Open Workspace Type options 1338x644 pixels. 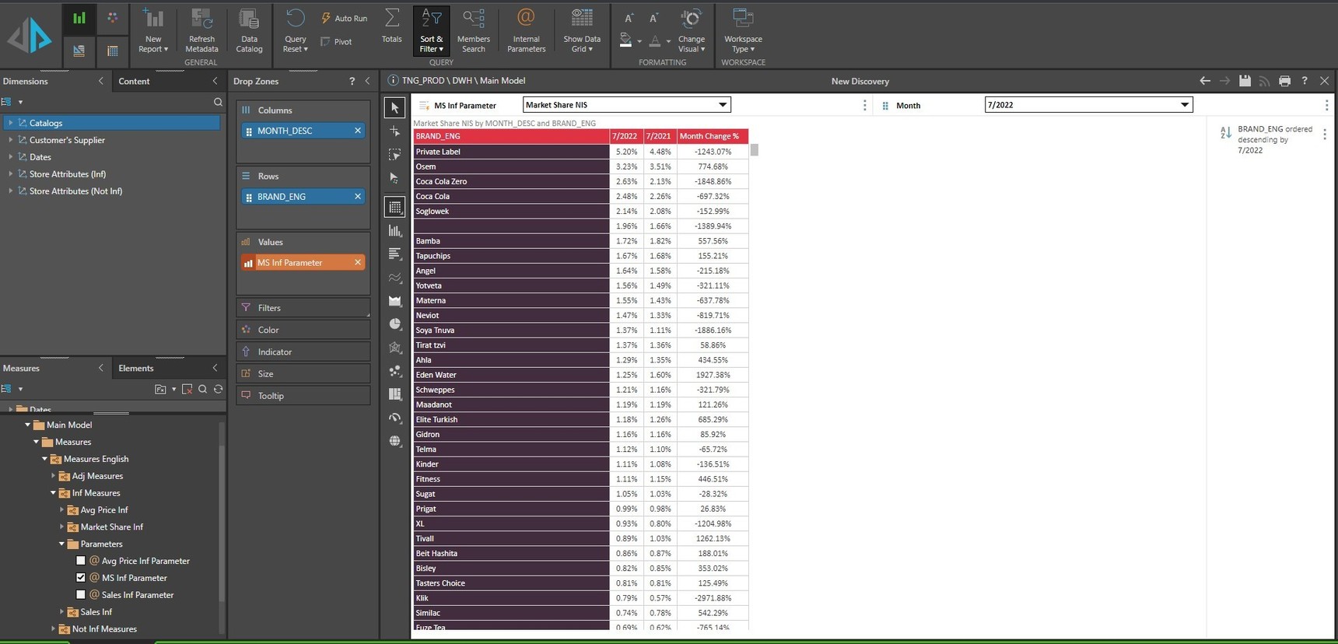click(x=743, y=30)
